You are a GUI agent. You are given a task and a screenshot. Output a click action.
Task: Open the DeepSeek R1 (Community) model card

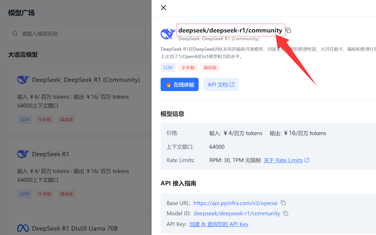(80, 98)
